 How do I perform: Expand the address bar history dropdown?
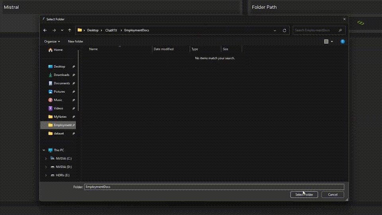[x=275, y=31]
